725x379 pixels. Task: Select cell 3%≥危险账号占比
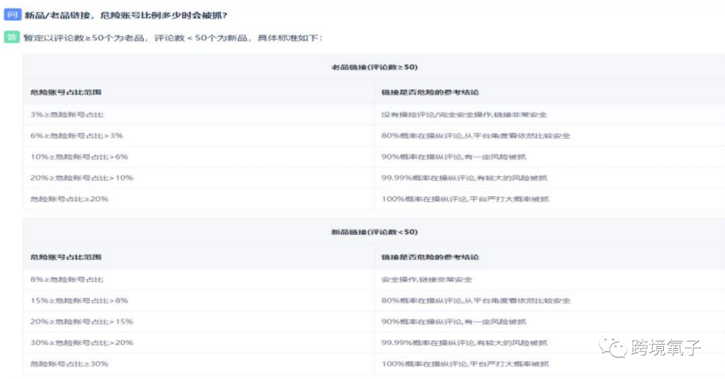point(67,114)
